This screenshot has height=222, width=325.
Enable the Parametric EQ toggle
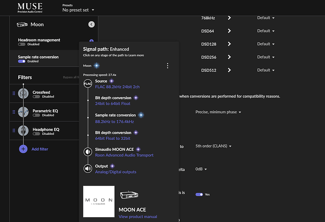coord(36,115)
